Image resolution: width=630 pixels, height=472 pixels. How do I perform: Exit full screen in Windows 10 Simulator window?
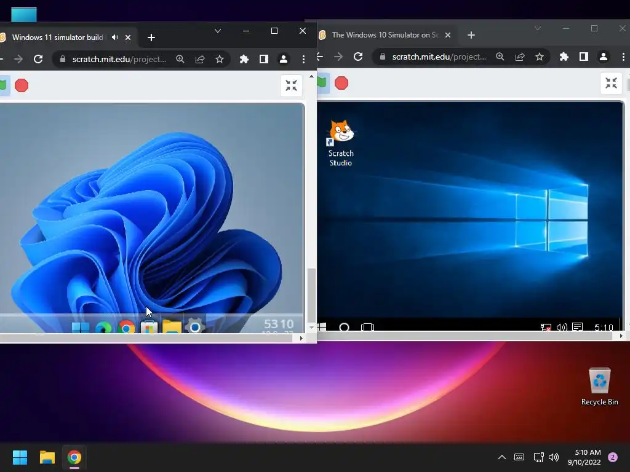611,83
